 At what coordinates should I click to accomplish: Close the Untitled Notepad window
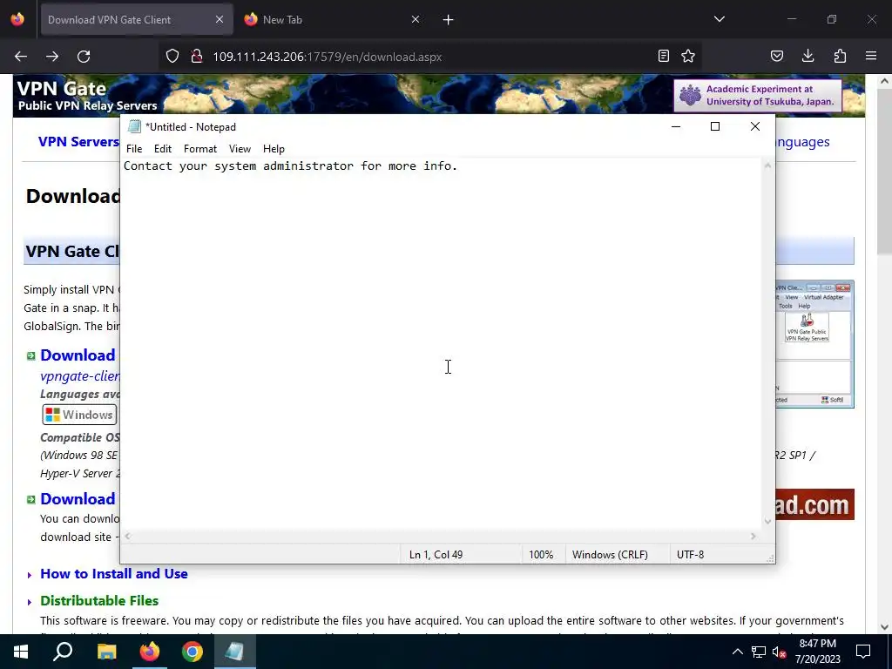tap(755, 126)
